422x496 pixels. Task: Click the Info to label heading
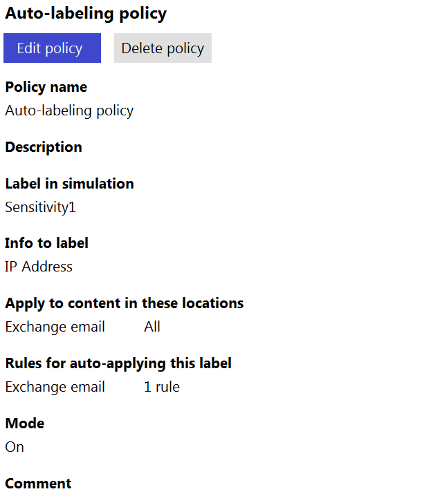[46, 243]
